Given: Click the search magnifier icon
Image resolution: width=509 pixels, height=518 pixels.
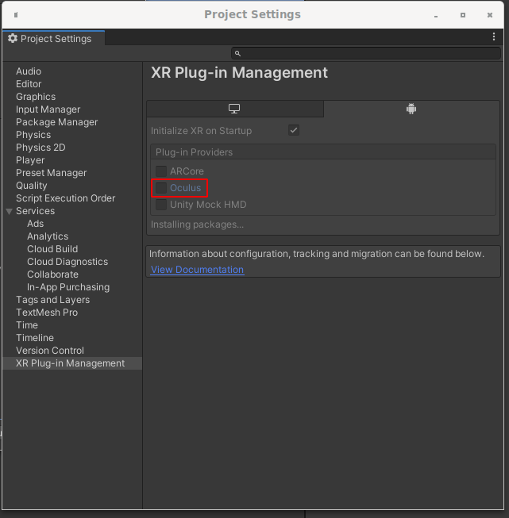Looking at the screenshot, I should pos(237,53).
